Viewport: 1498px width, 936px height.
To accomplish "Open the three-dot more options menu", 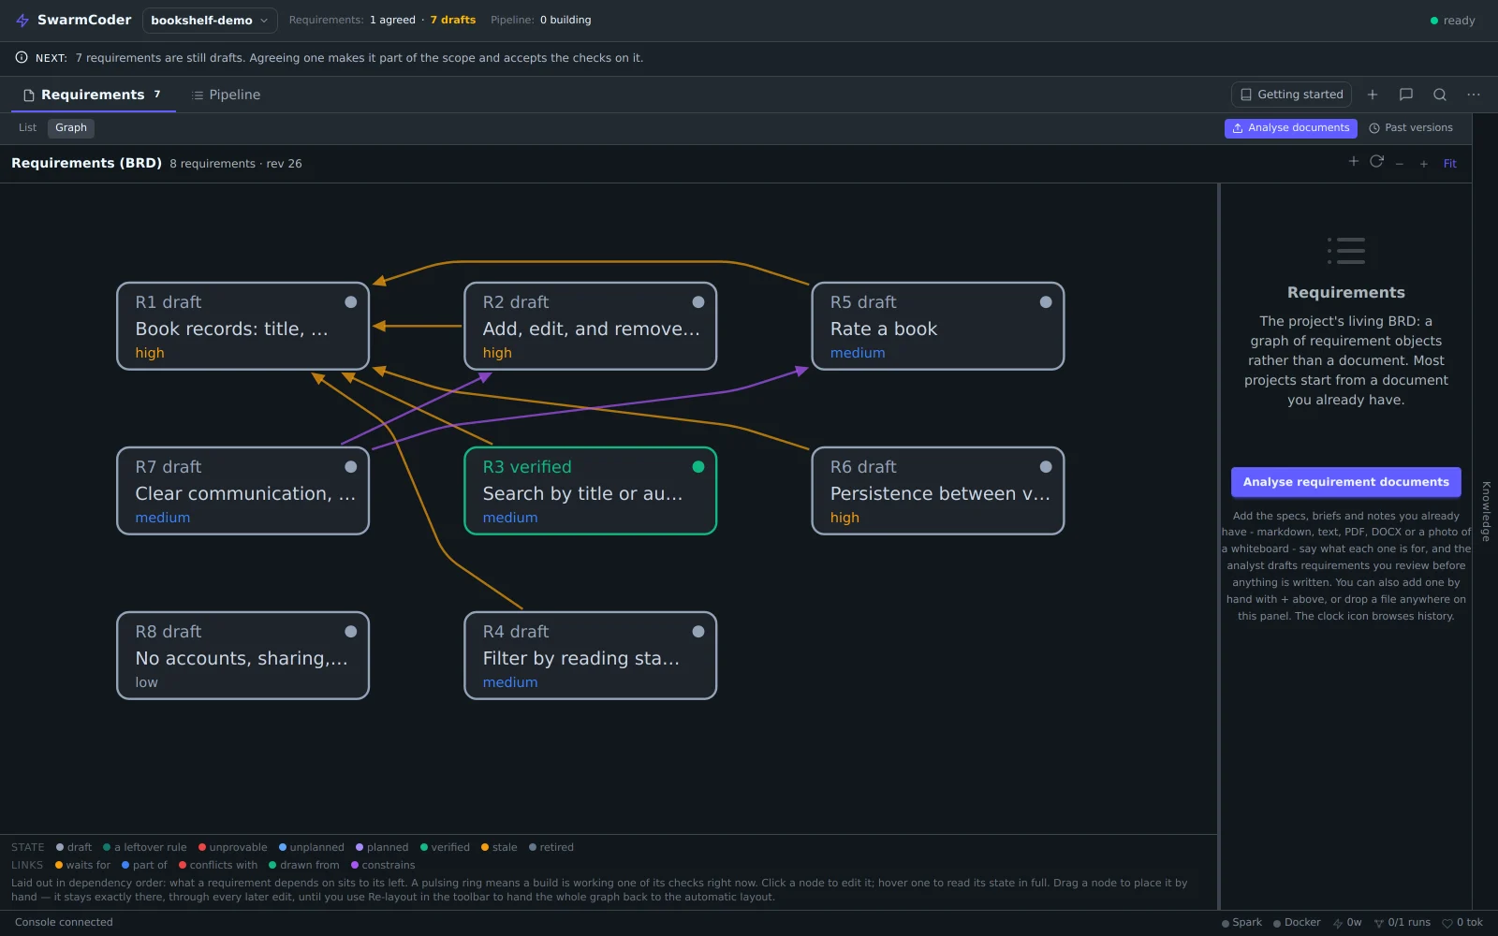I will [x=1474, y=95].
